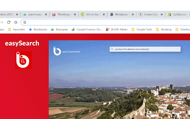Screen dimensions: 190x119
Task: Click the Shopify icon on Cyclists tab
Action: click(x=170, y=15)
